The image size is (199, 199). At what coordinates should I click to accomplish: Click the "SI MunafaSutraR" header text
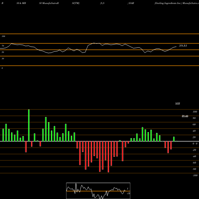pos(49,3)
